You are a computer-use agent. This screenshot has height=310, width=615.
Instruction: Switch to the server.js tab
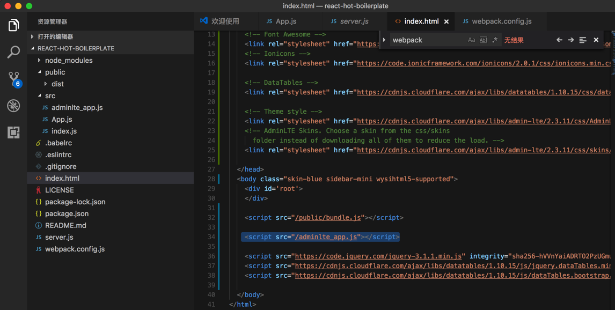pyautogui.click(x=354, y=21)
